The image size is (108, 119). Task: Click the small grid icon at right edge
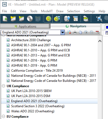107,33
